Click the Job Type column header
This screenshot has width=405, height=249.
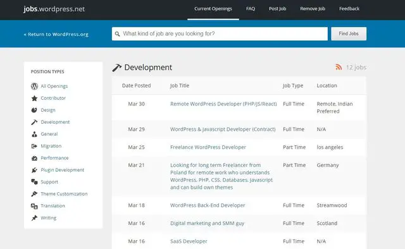(x=293, y=86)
